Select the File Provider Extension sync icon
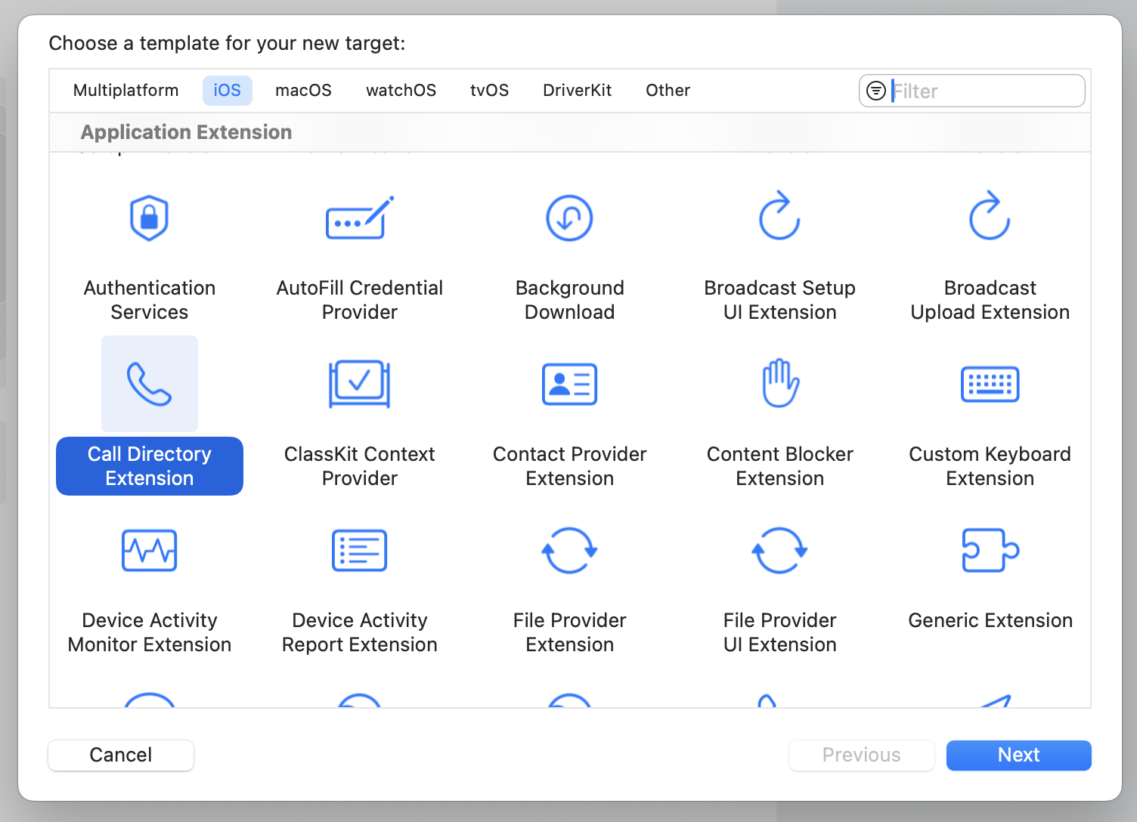Screen dimensions: 1137x822 click(569, 550)
